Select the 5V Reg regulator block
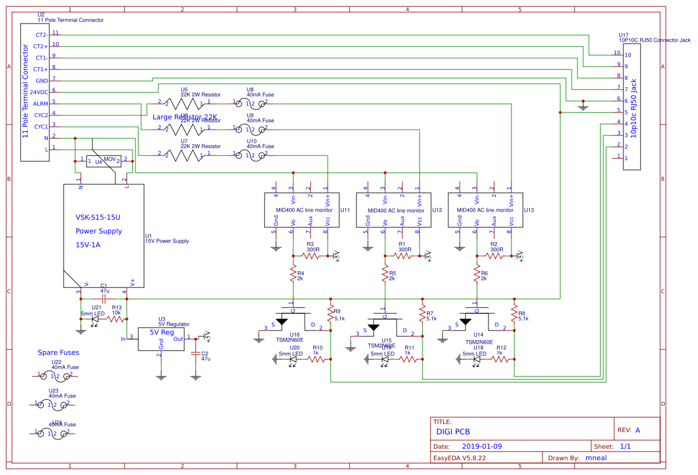 (x=161, y=338)
